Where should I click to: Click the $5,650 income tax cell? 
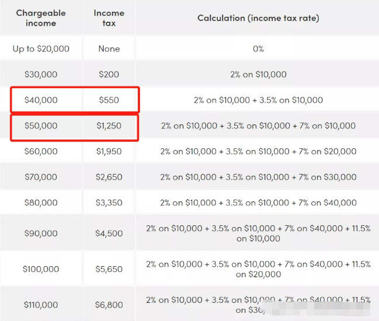109,269
